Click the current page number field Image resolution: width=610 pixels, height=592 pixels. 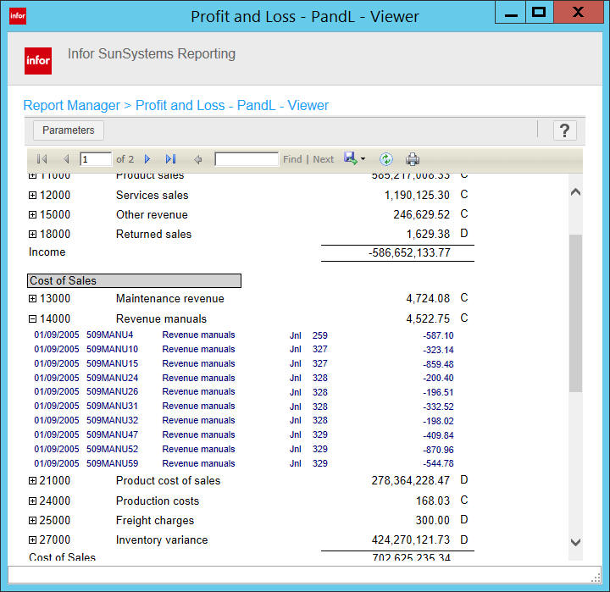pos(96,159)
